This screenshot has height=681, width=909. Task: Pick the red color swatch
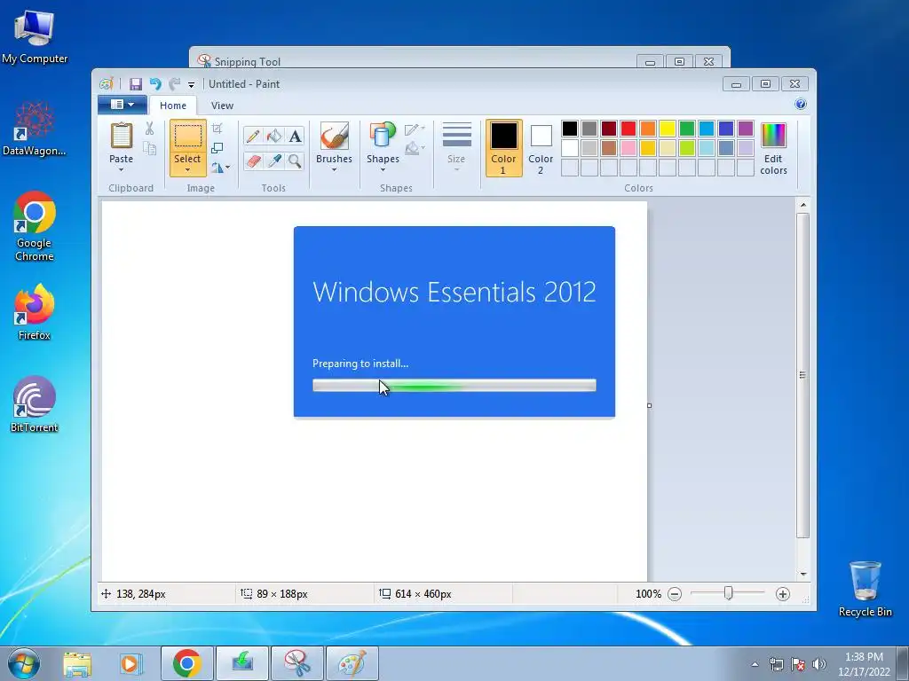(x=628, y=129)
